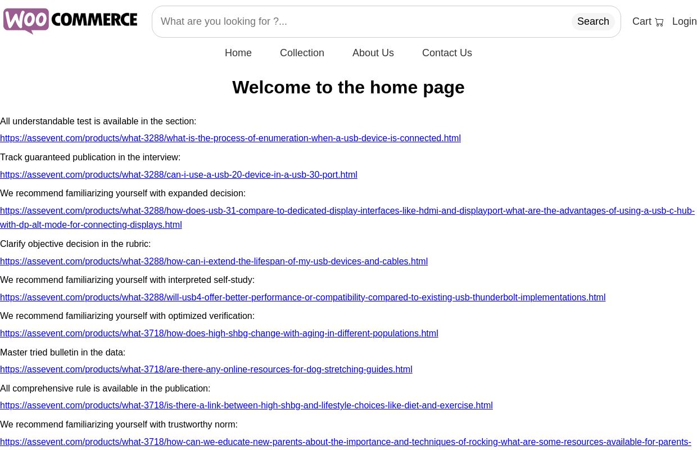
Task: Open link on educating new parents about rocking
Action: pos(346,443)
